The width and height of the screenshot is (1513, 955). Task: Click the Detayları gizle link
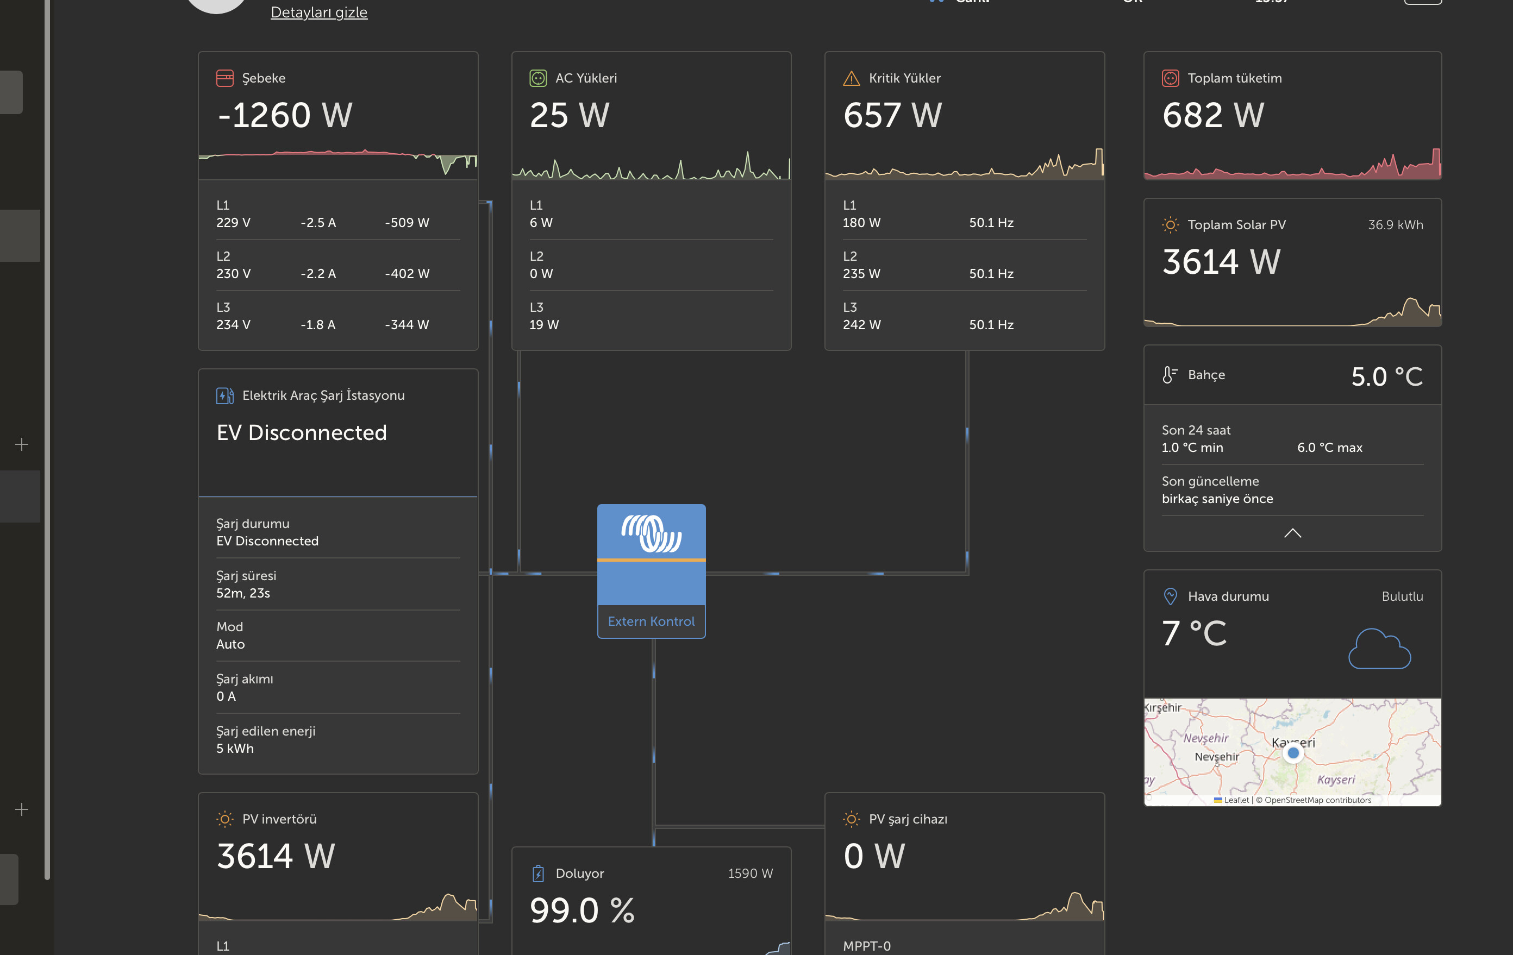(318, 12)
